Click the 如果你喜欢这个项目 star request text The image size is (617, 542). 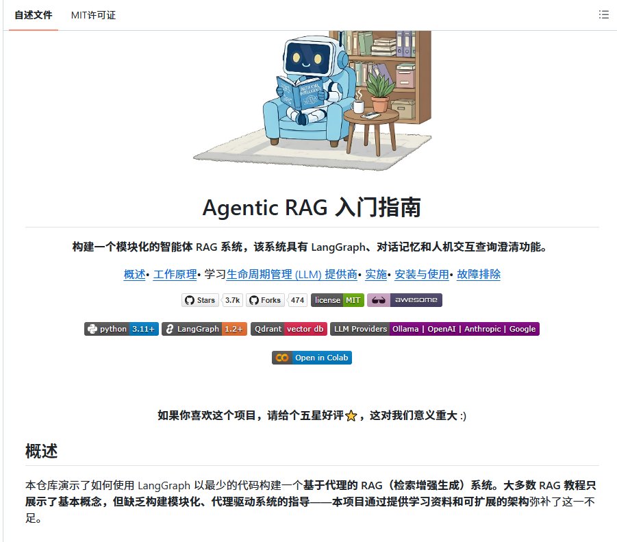point(312,415)
